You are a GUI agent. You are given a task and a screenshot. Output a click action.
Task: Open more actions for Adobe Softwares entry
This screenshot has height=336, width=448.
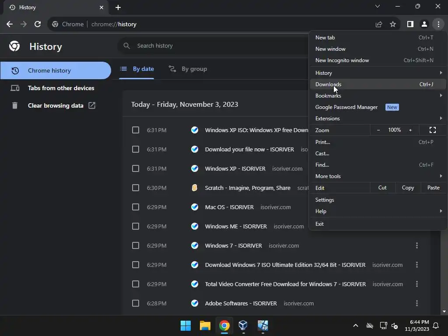417,303
